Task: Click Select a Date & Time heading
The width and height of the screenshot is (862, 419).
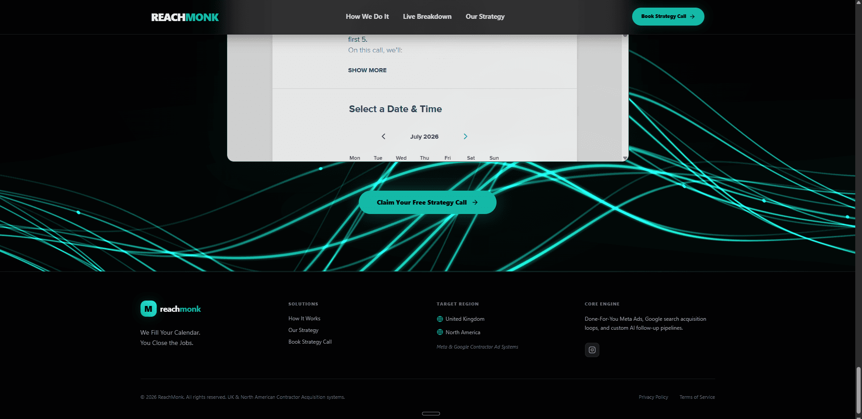Action: click(x=396, y=109)
